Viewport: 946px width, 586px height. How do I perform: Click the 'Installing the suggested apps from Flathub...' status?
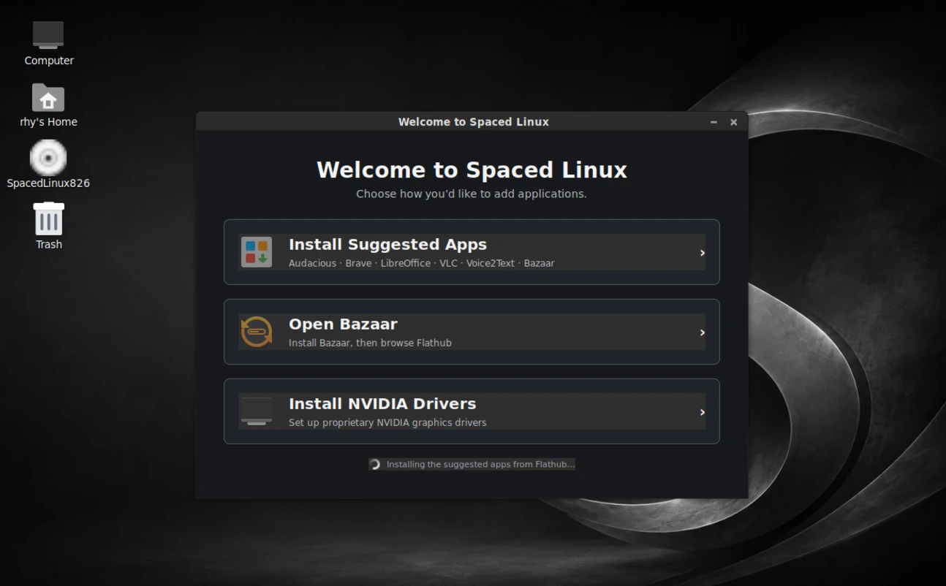pyautogui.click(x=480, y=464)
